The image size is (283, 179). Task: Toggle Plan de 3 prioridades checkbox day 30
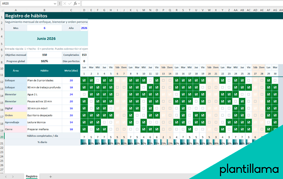(x=275, y=80)
